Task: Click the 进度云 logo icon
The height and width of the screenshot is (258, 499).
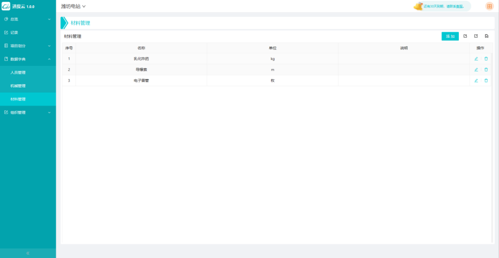Action: [x=6, y=6]
